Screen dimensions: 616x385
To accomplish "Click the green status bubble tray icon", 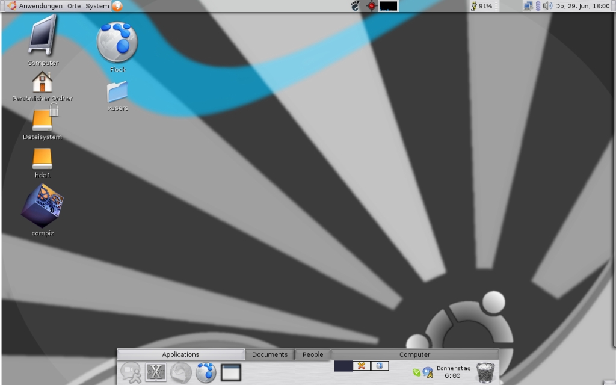I will coord(416,372).
